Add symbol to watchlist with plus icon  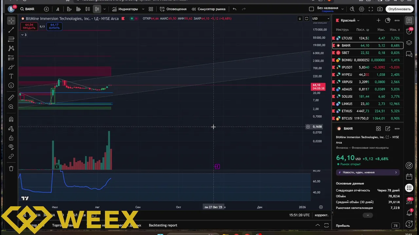point(378,20)
